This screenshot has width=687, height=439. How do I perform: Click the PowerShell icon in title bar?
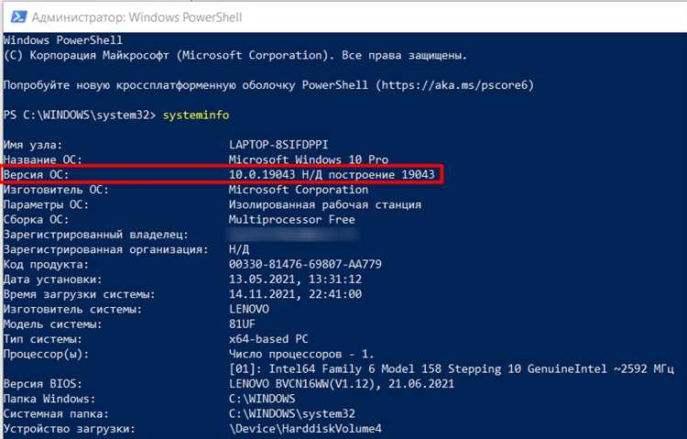(x=18, y=17)
